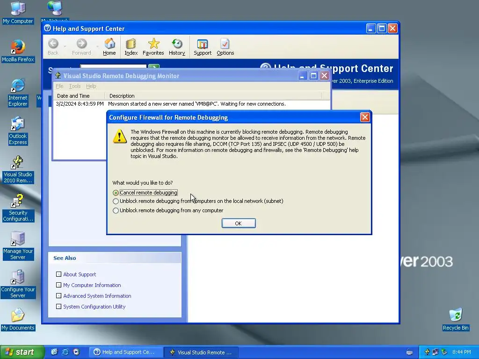Select Mozilla Firefox desktop shortcut
Viewport: 479px width, 359px height.
coord(18,50)
